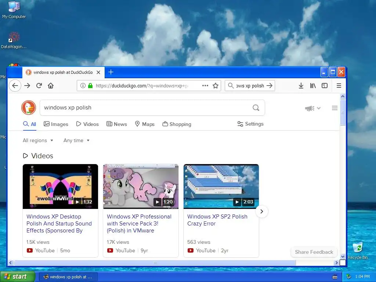Open the Library icon
This screenshot has height=282, width=376.
[x=313, y=86]
